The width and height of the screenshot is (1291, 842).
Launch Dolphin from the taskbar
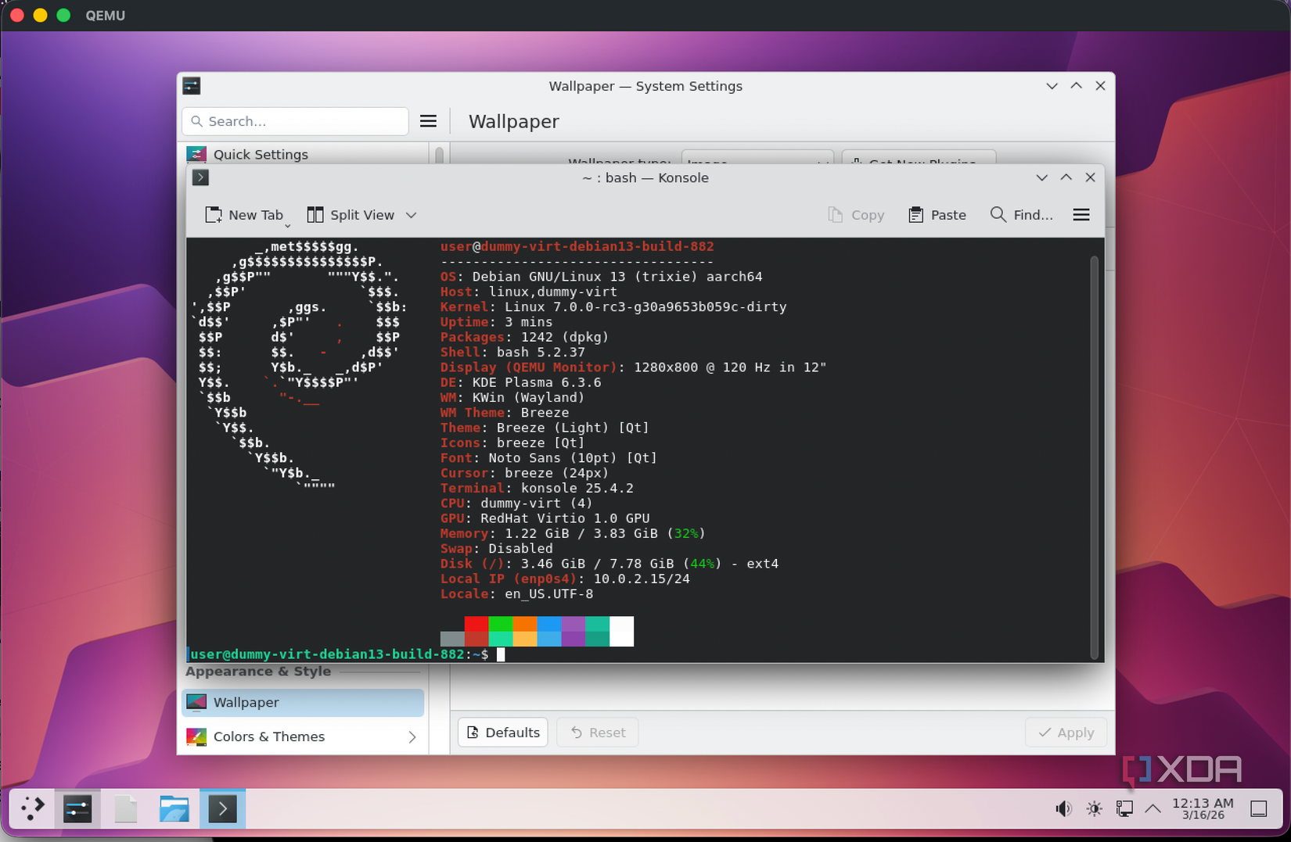(x=174, y=808)
